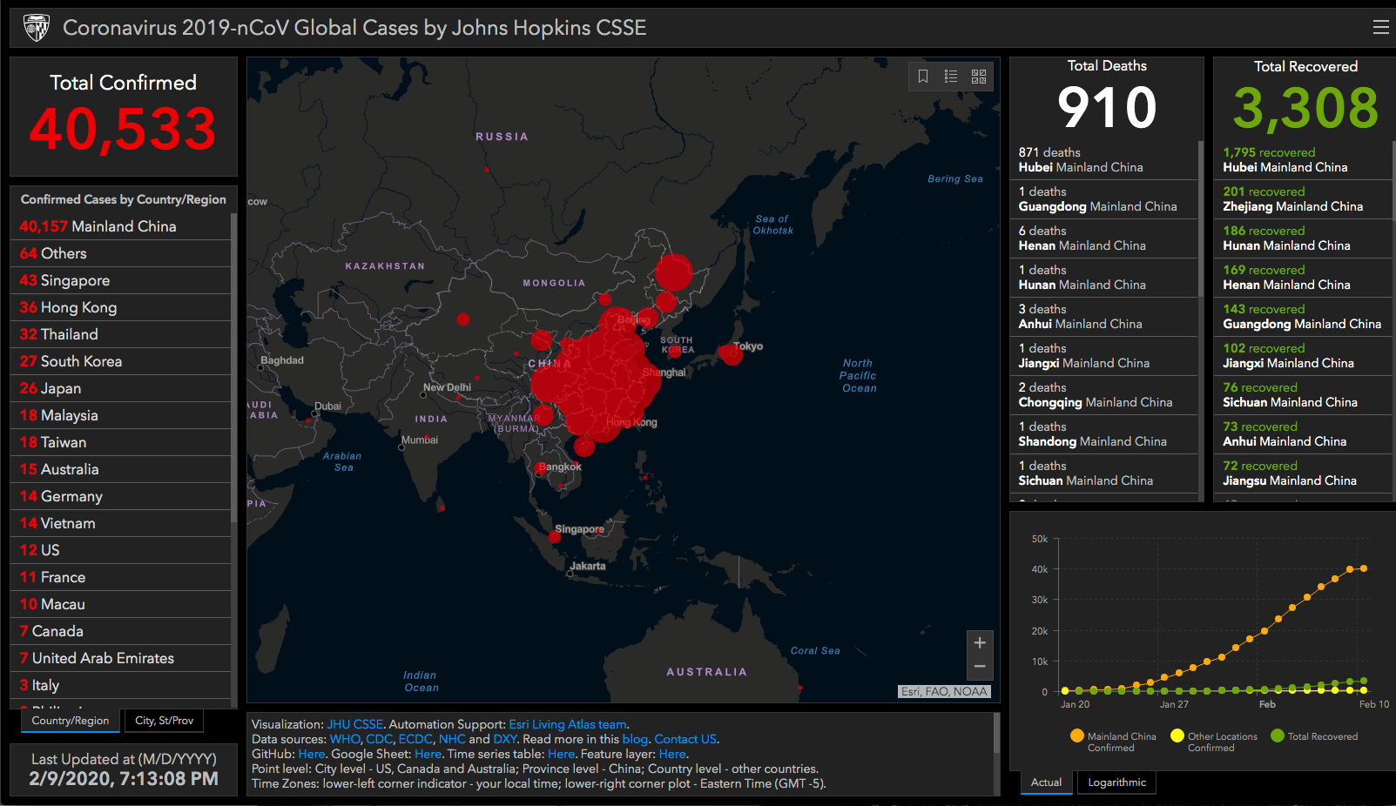Select the Logarithmic chart tab

coord(1117,782)
